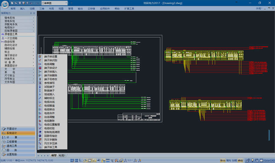
Task: Click the 平面设计 panel icon
Action: tap(3, 129)
